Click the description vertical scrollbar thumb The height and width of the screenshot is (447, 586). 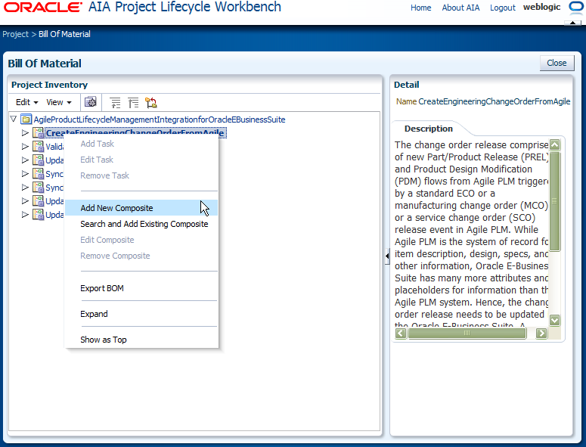[x=554, y=201]
